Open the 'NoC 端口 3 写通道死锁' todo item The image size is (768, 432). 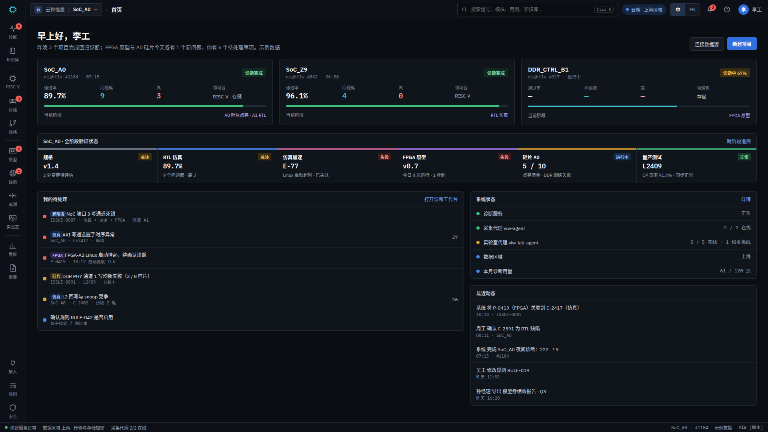point(250,216)
